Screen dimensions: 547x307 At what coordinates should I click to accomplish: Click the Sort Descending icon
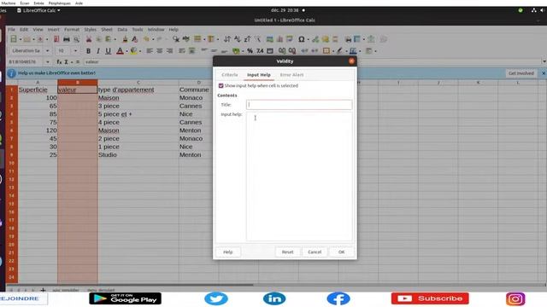pos(247,39)
